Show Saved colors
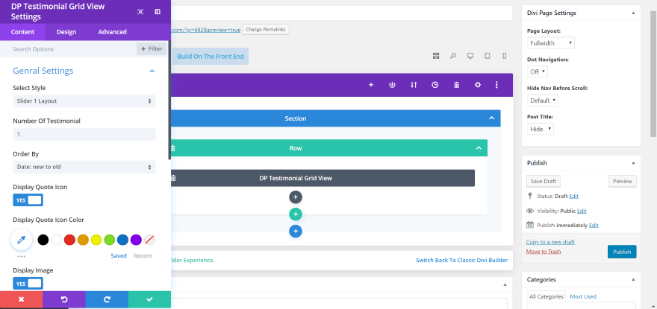The width and height of the screenshot is (657, 309). tap(119, 256)
